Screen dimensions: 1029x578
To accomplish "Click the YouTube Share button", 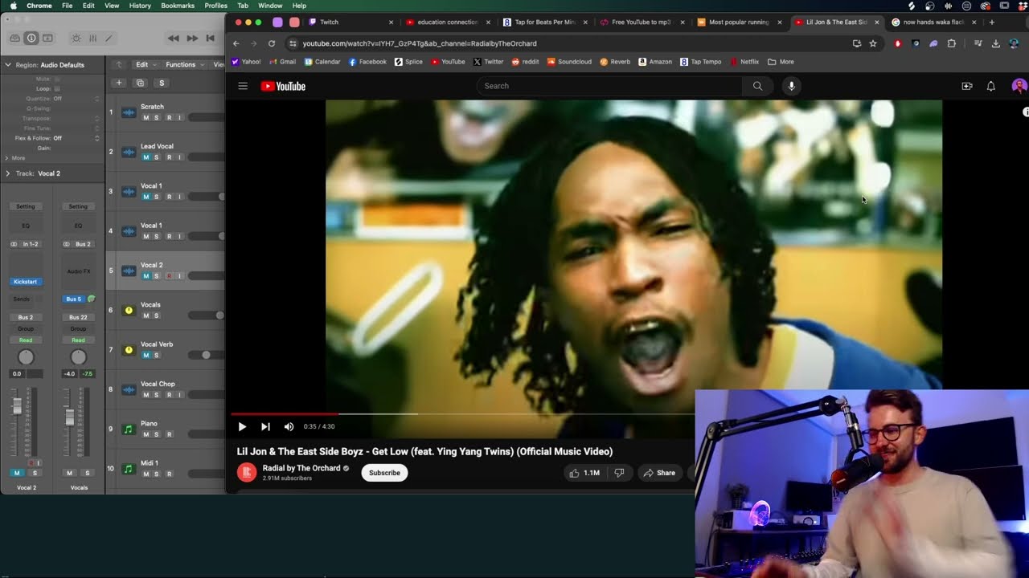I will 659,473.
